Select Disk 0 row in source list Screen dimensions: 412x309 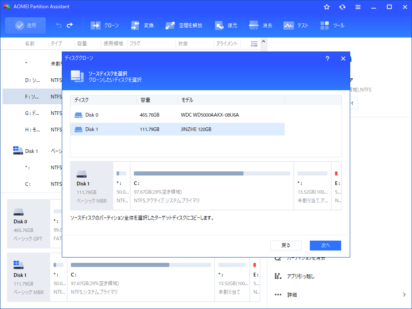(x=177, y=115)
